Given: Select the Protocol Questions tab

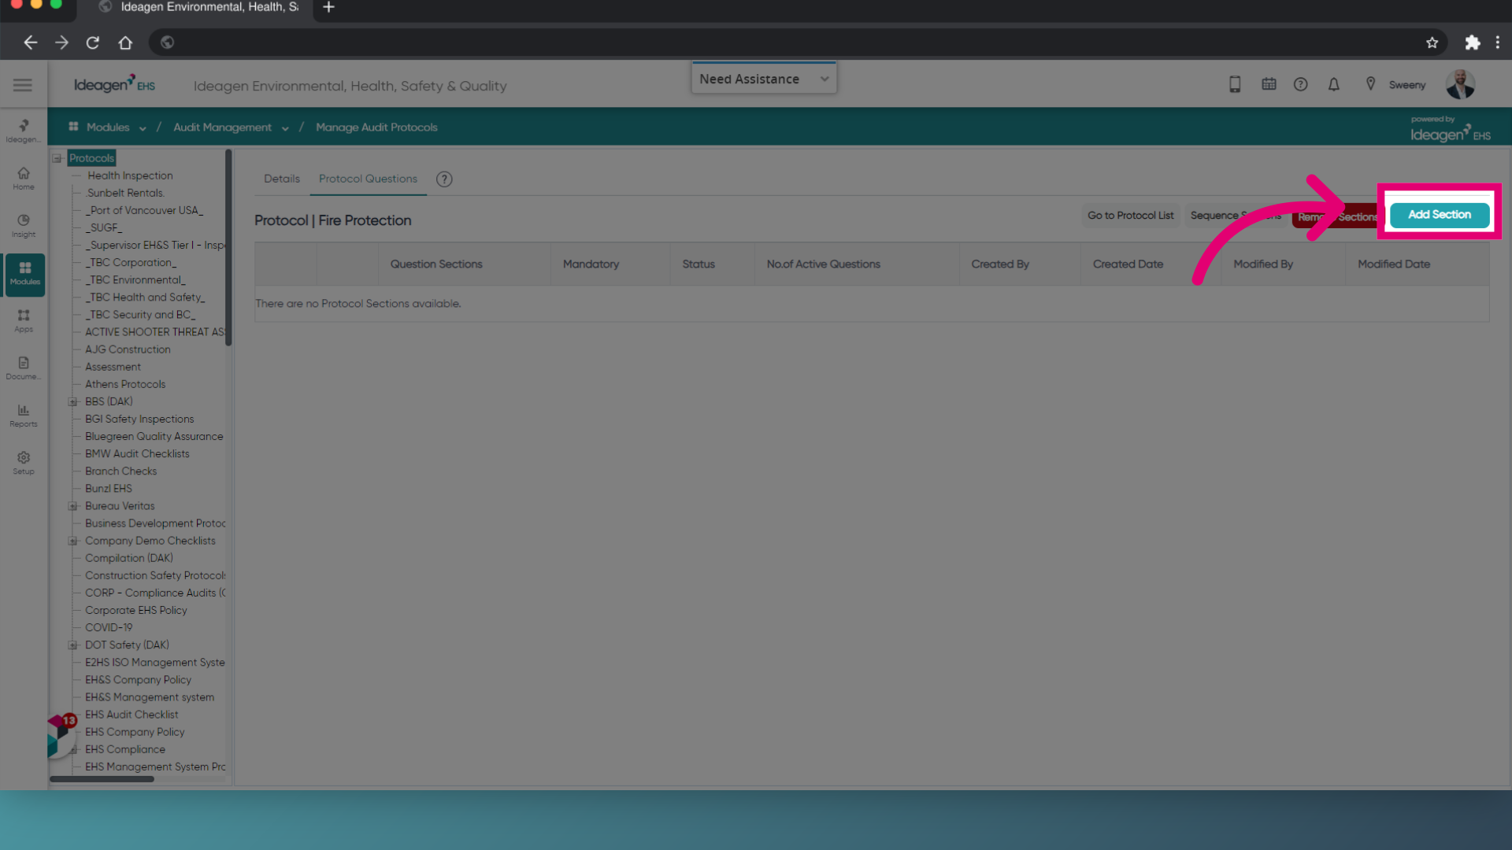Looking at the screenshot, I should [x=368, y=179].
